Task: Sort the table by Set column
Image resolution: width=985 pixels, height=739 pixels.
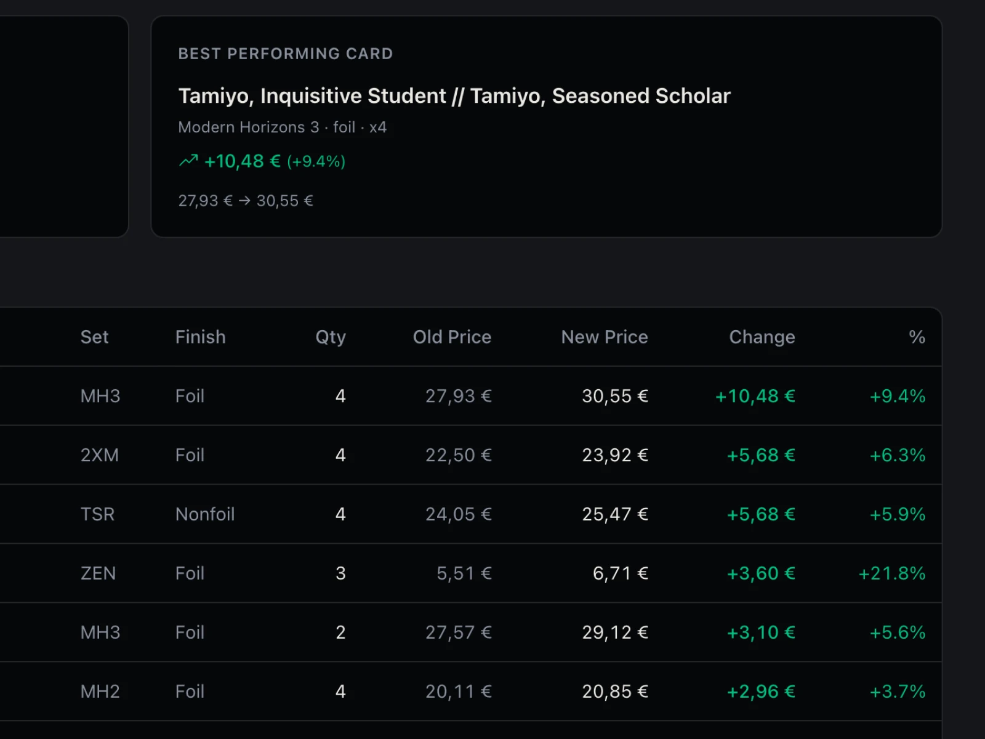Action: point(94,337)
